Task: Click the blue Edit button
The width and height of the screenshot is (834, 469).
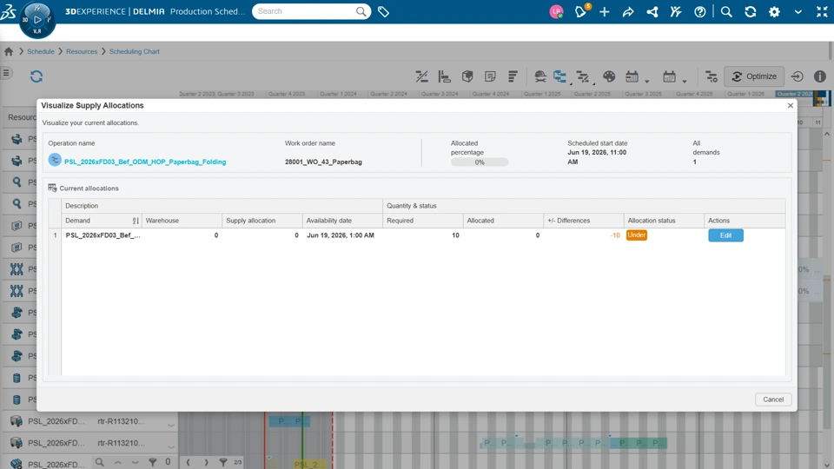Action: click(x=725, y=235)
